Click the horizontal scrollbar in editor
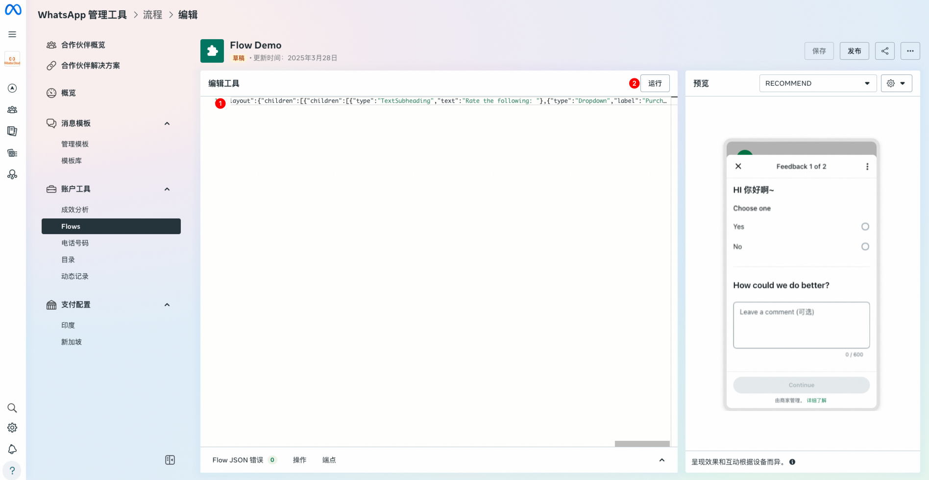The height and width of the screenshot is (480, 929). (642, 444)
